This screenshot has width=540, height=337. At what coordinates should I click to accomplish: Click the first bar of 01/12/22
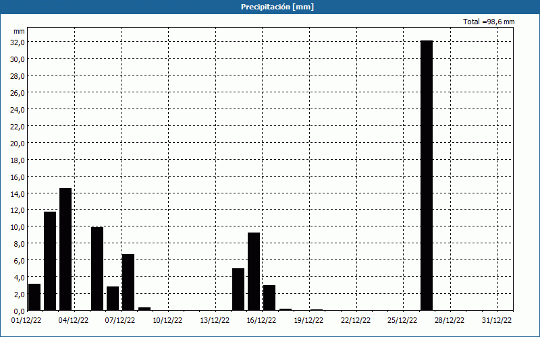[x=34, y=297]
